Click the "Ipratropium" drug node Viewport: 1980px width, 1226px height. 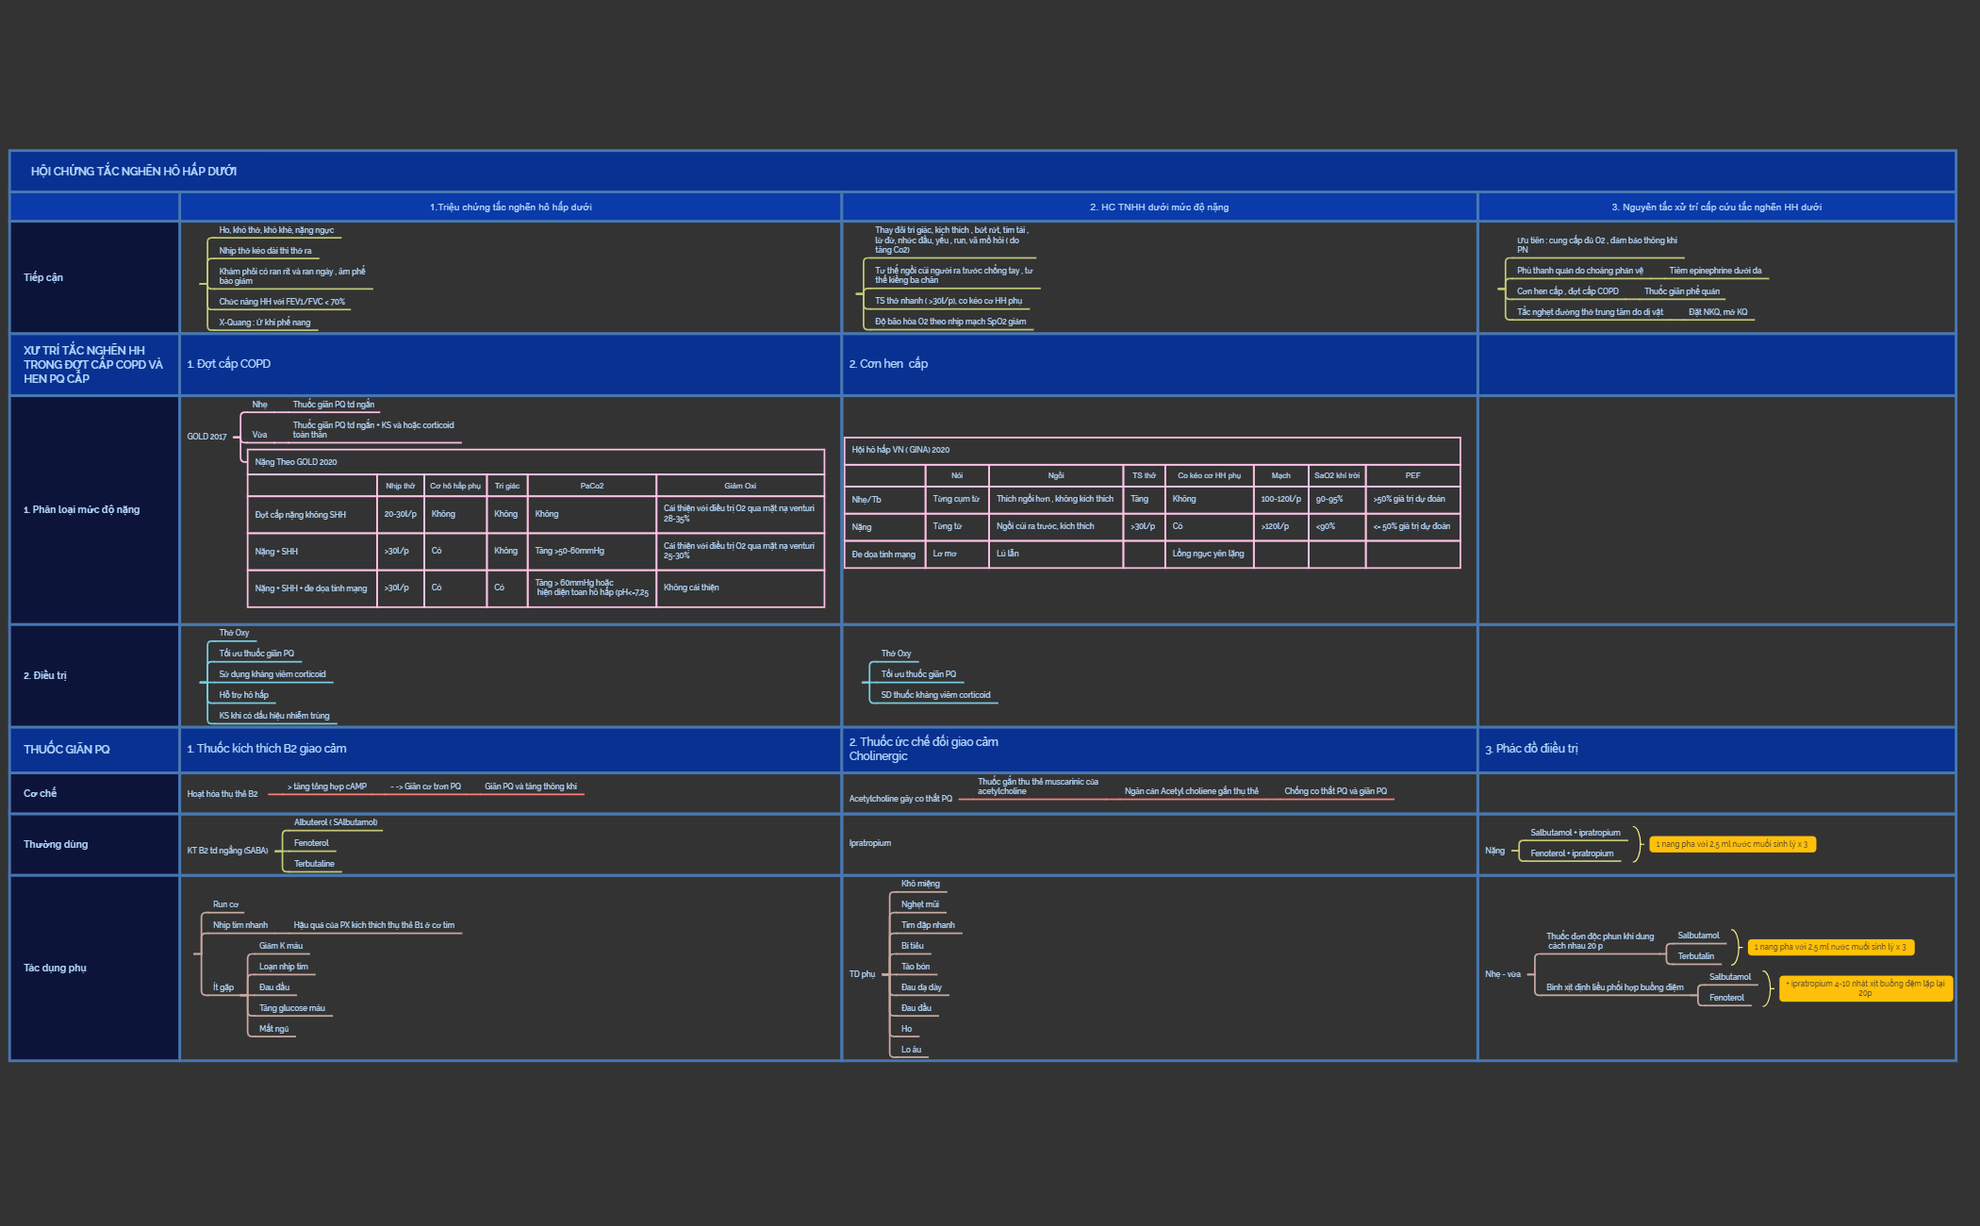tap(869, 844)
